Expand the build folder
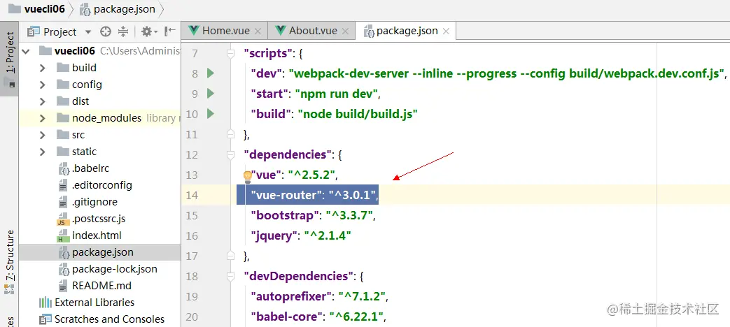730x327 pixels. [x=43, y=68]
